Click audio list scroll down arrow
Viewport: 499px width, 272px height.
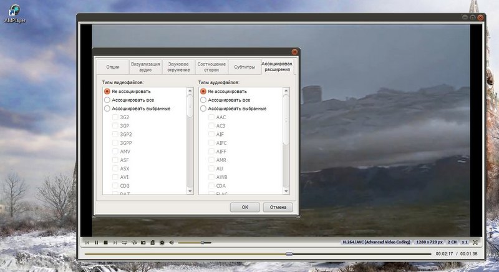[286, 191]
